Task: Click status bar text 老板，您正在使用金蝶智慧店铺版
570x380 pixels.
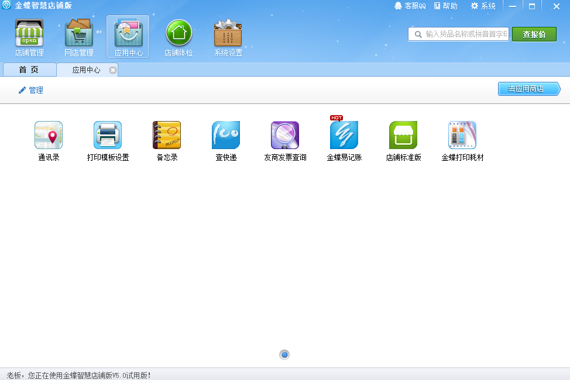Action: click(x=78, y=375)
